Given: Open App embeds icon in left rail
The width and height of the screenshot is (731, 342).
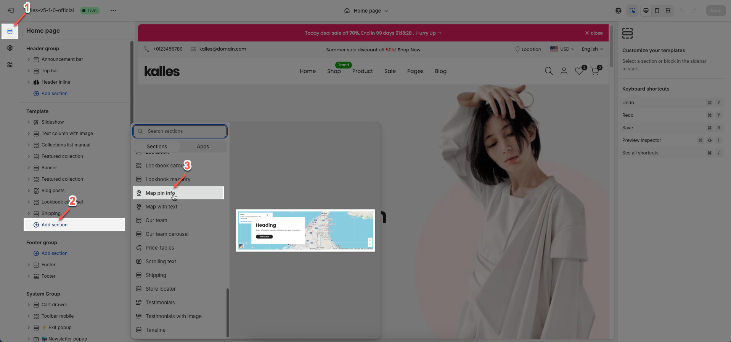Looking at the screenshot, I should pyautogui.click(x=10, y=65).
